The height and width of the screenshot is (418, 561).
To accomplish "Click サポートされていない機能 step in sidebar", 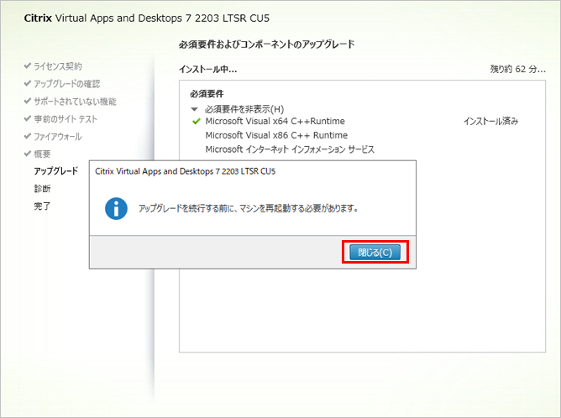I will pos(75,102).
